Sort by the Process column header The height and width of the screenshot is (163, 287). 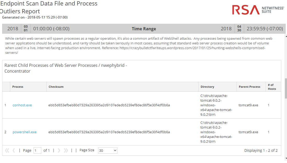click(x=18, y=87)
